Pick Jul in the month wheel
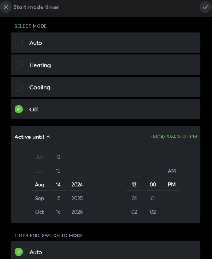212x259 pixels. point(39,171)
